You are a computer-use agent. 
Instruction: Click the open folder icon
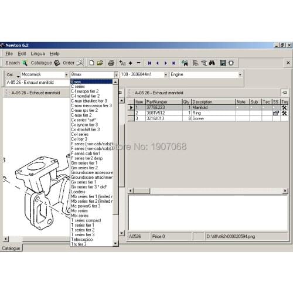[x=100, y=63]
